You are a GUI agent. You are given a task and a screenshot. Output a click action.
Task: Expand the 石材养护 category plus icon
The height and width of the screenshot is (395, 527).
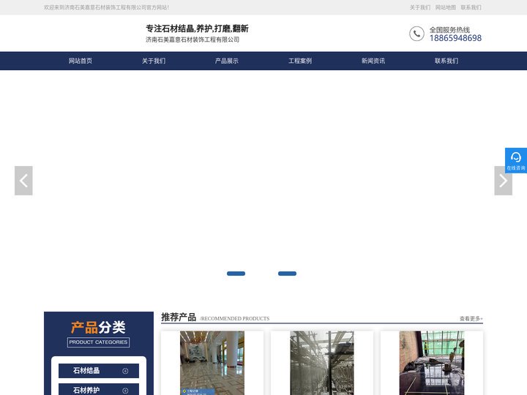pos(125,391)
